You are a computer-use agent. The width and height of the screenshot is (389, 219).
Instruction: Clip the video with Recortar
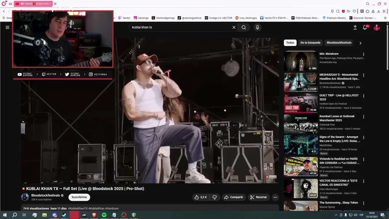point(259,197)
